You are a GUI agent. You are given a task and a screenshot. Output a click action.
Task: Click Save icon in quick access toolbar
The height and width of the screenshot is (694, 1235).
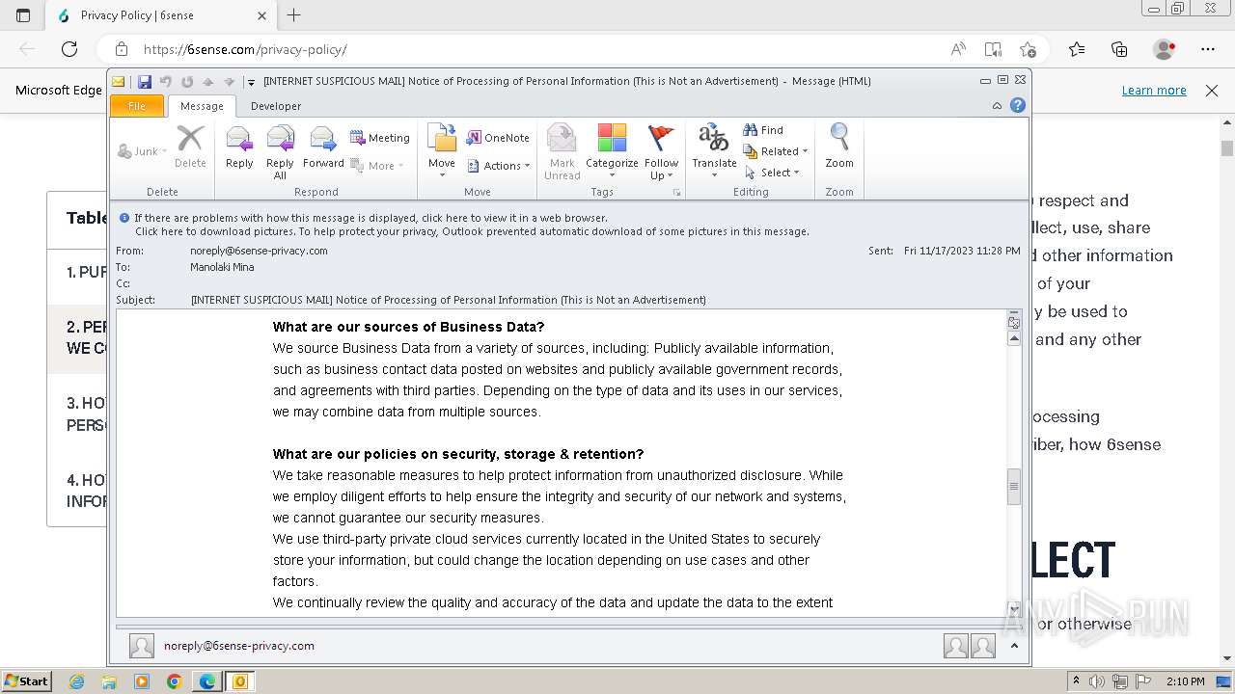[x=145, y=82]
